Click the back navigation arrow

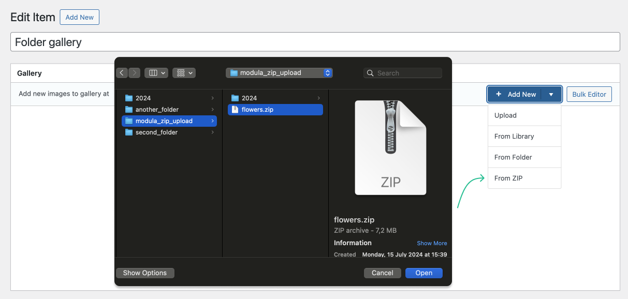[122, 72]
